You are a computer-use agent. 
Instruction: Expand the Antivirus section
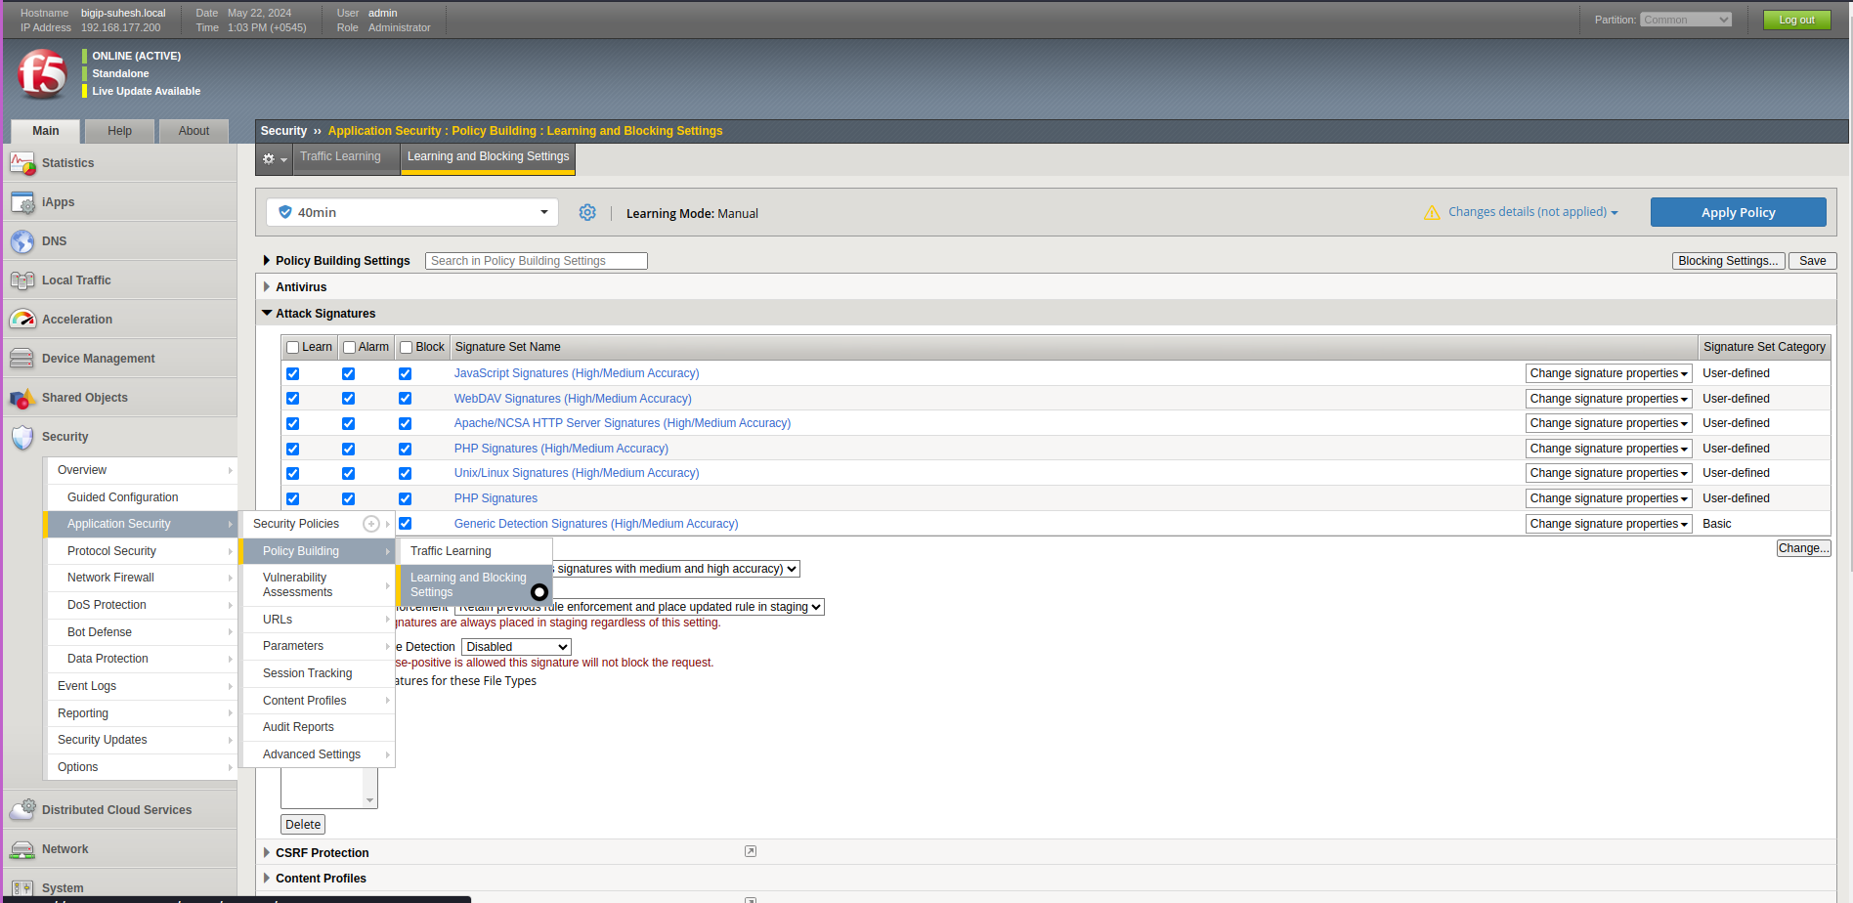267,287
